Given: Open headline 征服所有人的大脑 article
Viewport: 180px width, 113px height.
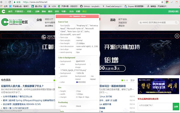Looking at the screenshot, I should coord(22,86).
